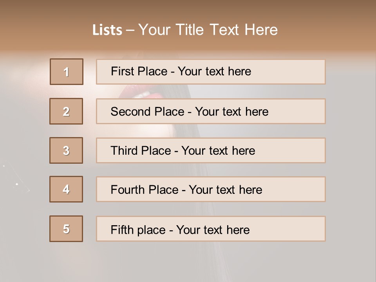Select the number 2 box
The image size is (376, 282).
(x=66, y=111)
